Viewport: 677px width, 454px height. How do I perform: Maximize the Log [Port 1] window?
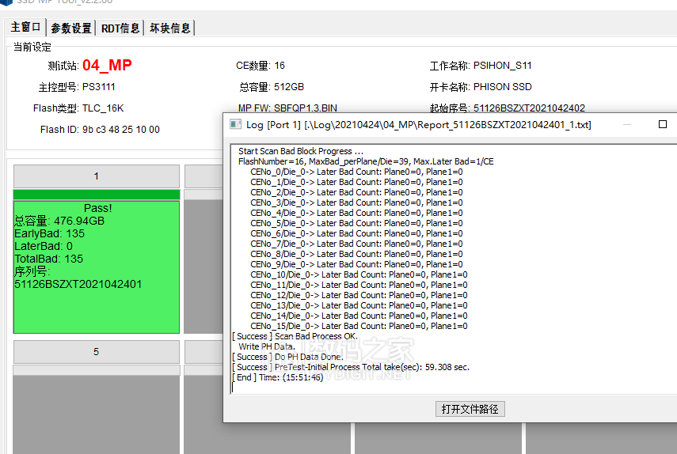(x=663, y=125)
